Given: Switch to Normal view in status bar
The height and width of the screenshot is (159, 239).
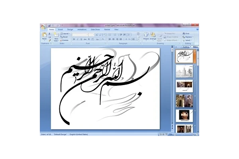Looking at the screenshot, I should point(161,134).
